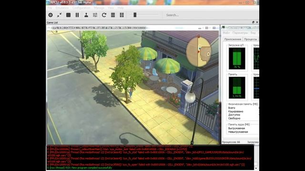305x171 pixels.
Task: Click the Загрузка ЦП usage meter
Action: coord(237,58)
